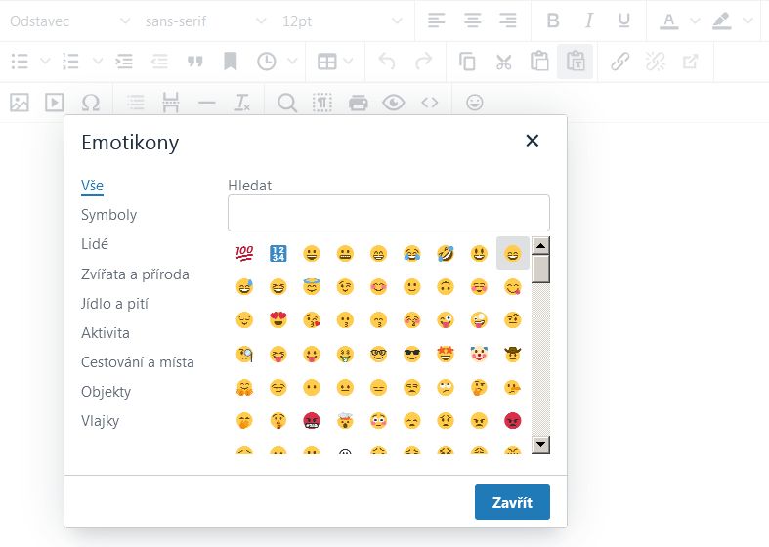The width and height of the screenshot is (769, 547).
Task: Open Find and replace magnifier icon
Action: [x=287, y=103]
